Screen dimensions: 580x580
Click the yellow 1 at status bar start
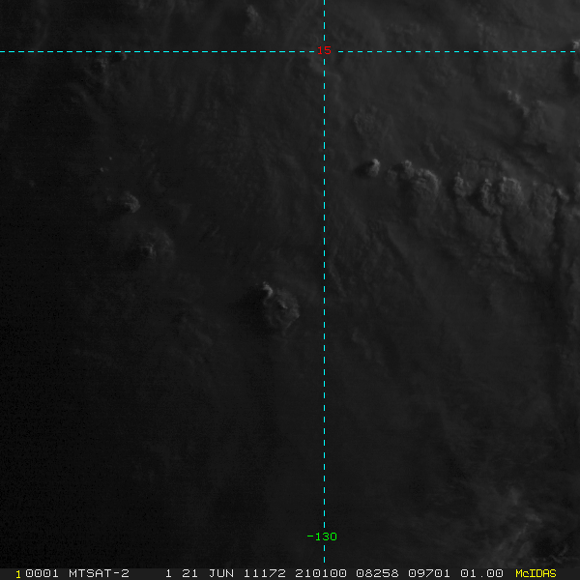pyautogui.click(x=18, y=574)
